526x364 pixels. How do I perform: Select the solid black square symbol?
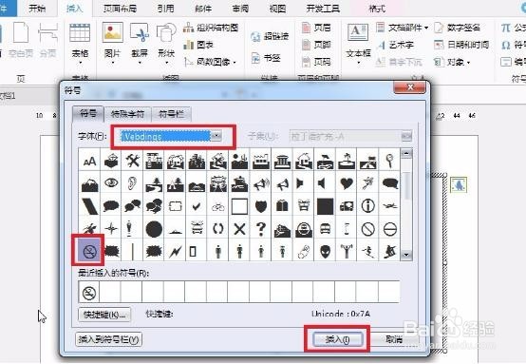pyautogui.click(x=325, y=206)
